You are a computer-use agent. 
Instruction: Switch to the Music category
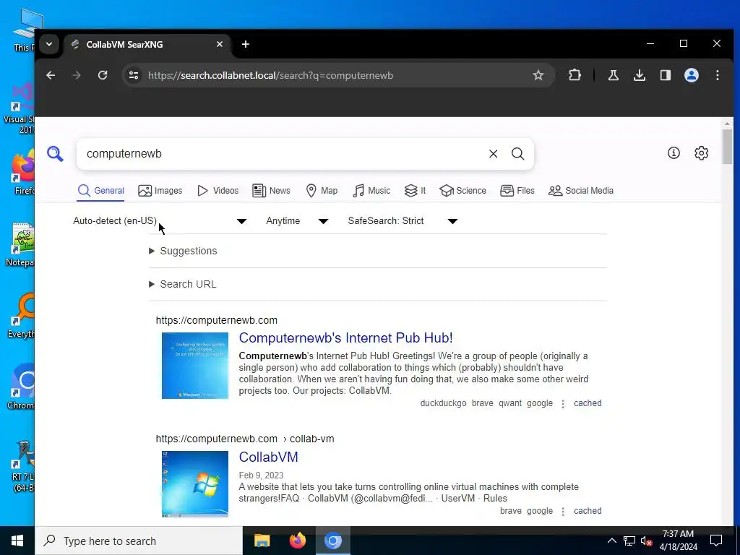click(371, 191)
